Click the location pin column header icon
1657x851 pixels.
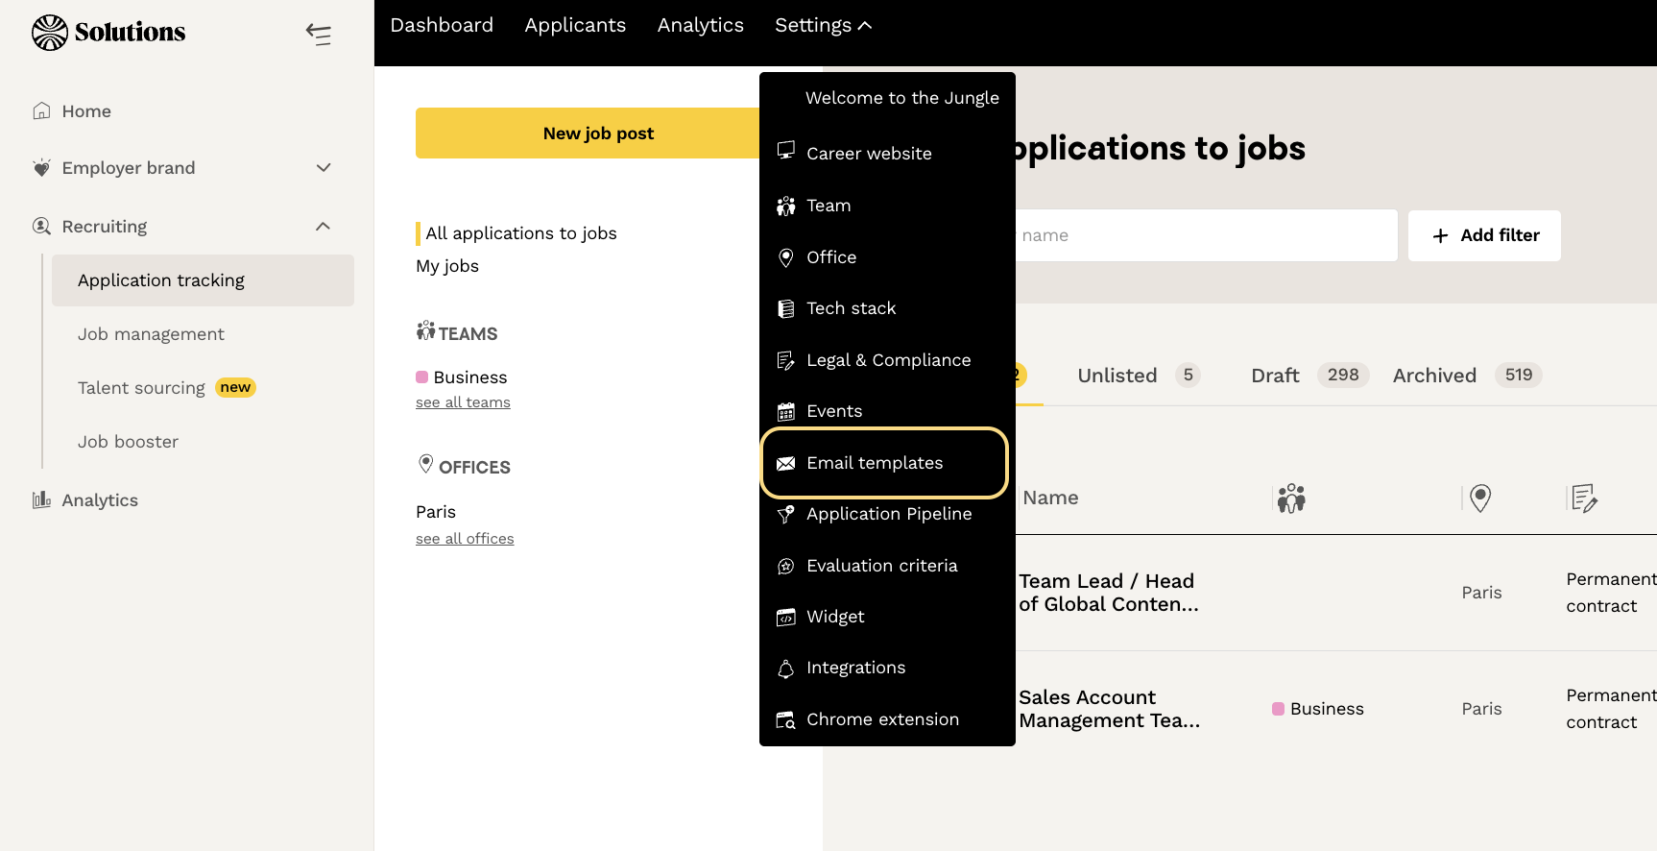(x=1480, y=498)
